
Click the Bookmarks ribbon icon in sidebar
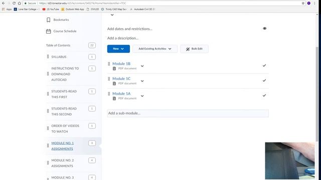(x=48, y=20)
